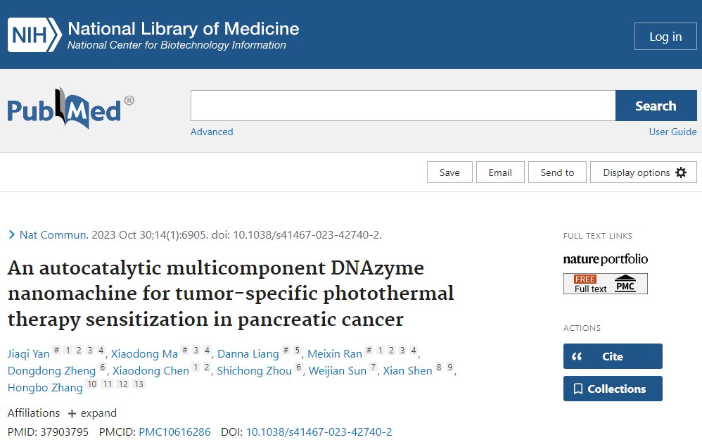Open Display options gear icon
The height and width of the screenshot is (447, 702).
(x=680, y=172)
